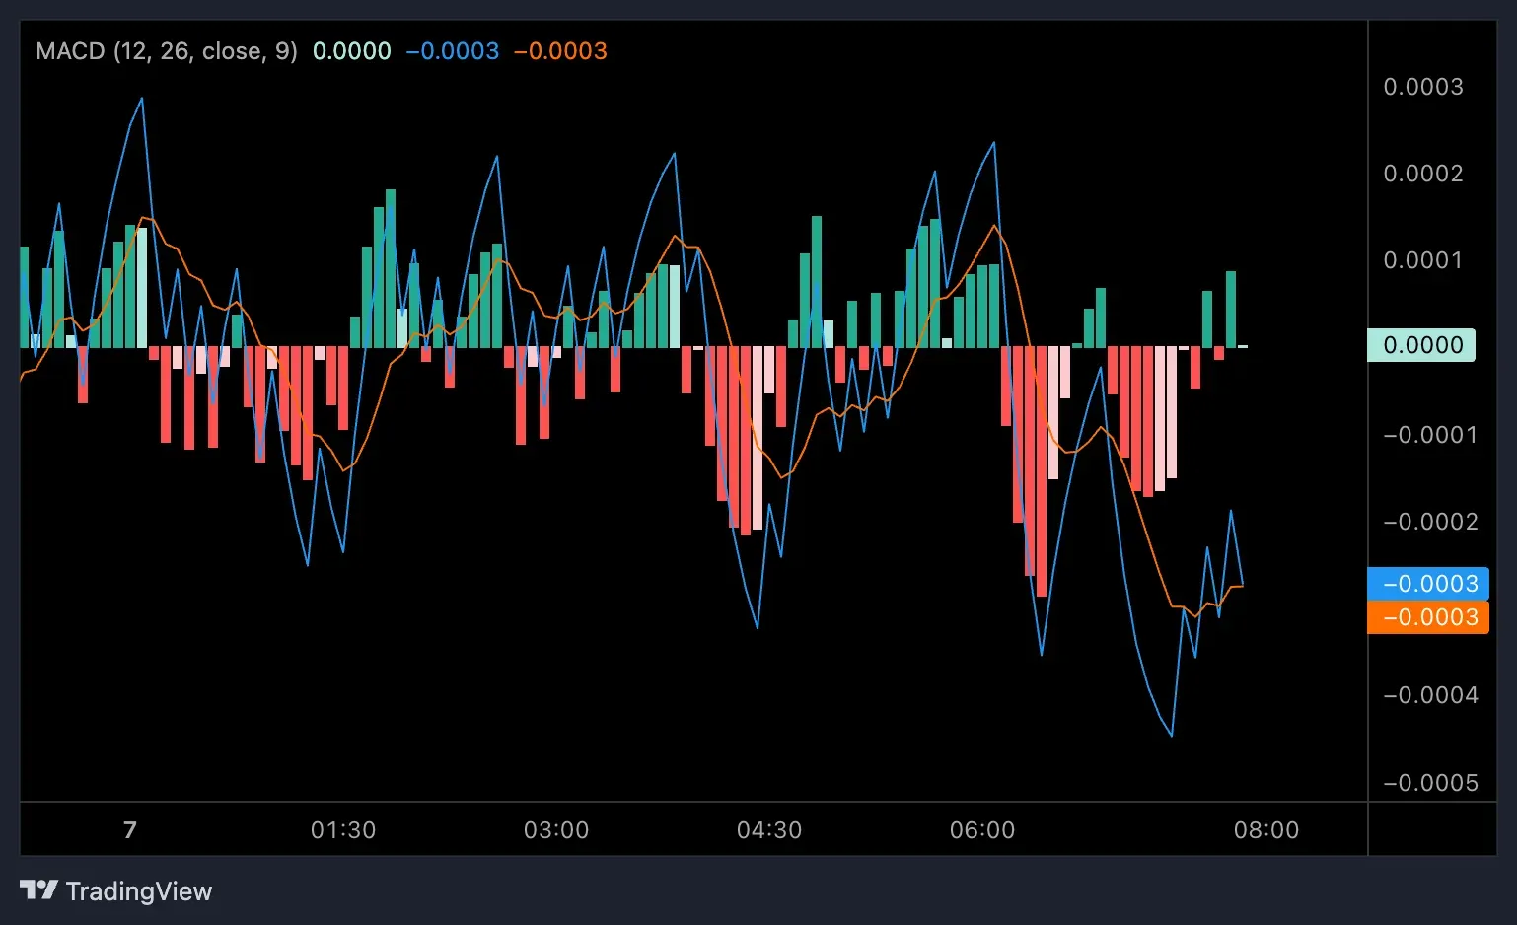Select the blue −0.0003 price axis label
The image size is (1517, 925).
tap(1428, 584)
